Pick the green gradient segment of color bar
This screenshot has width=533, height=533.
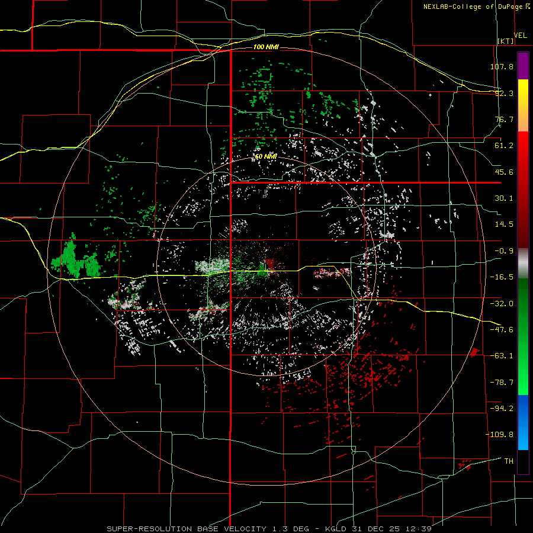pos(523,336)
